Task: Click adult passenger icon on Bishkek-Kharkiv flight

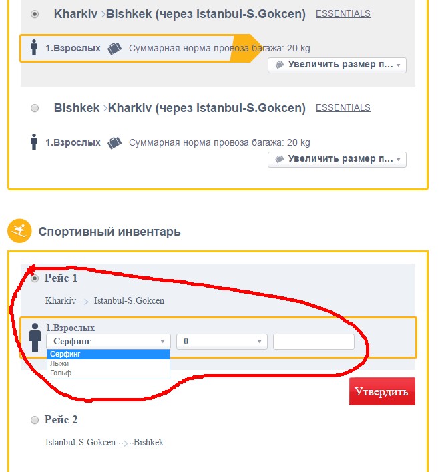Action: click(34, 142)
